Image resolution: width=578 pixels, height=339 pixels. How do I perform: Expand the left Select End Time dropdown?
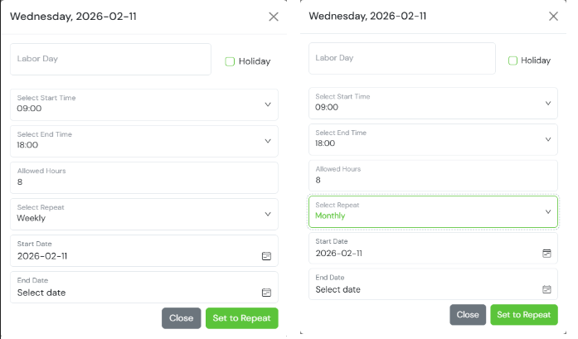(144, 141)
